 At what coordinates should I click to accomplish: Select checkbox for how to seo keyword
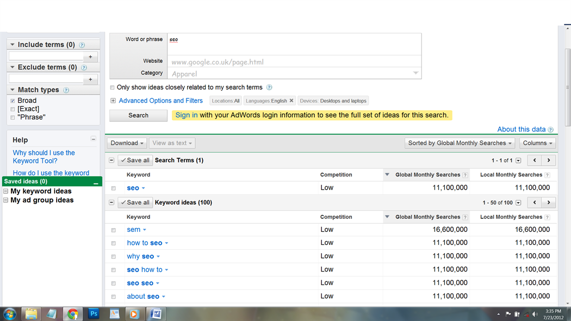pos(114,243)
